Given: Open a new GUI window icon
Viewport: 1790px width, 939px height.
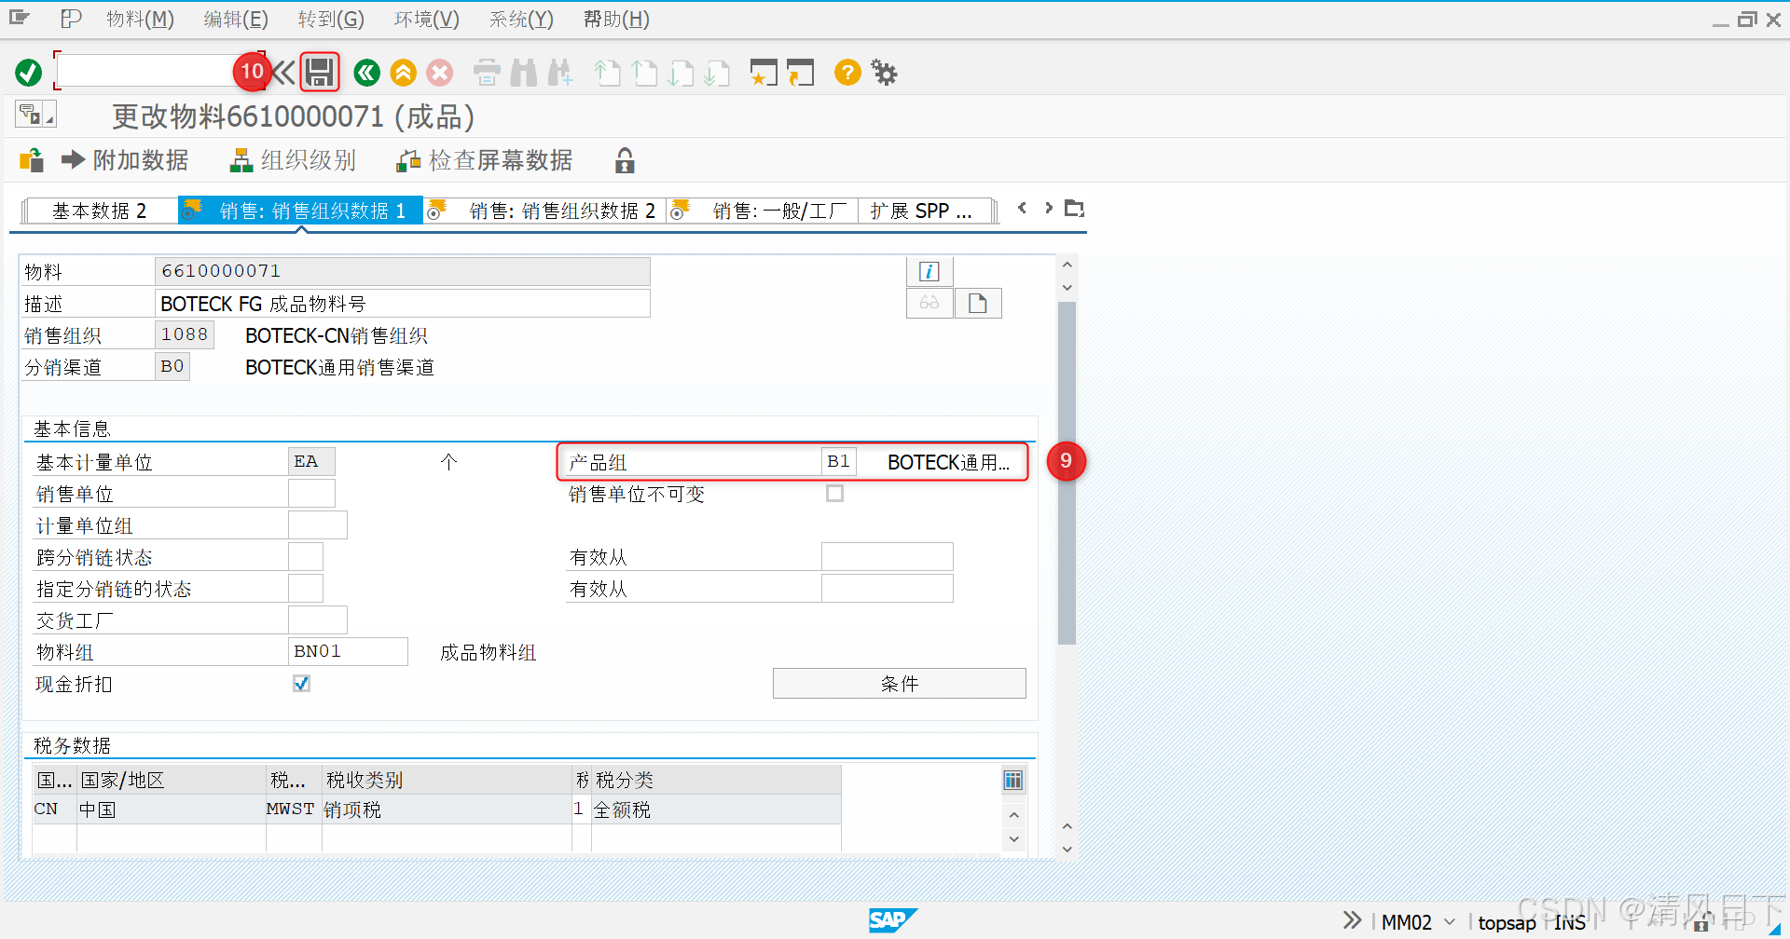Looking at the screenshot, I should 764,73.
